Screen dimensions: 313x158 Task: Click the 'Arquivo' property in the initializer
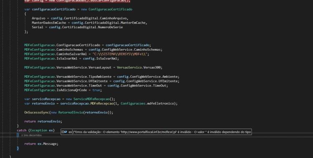pos(38,18)
